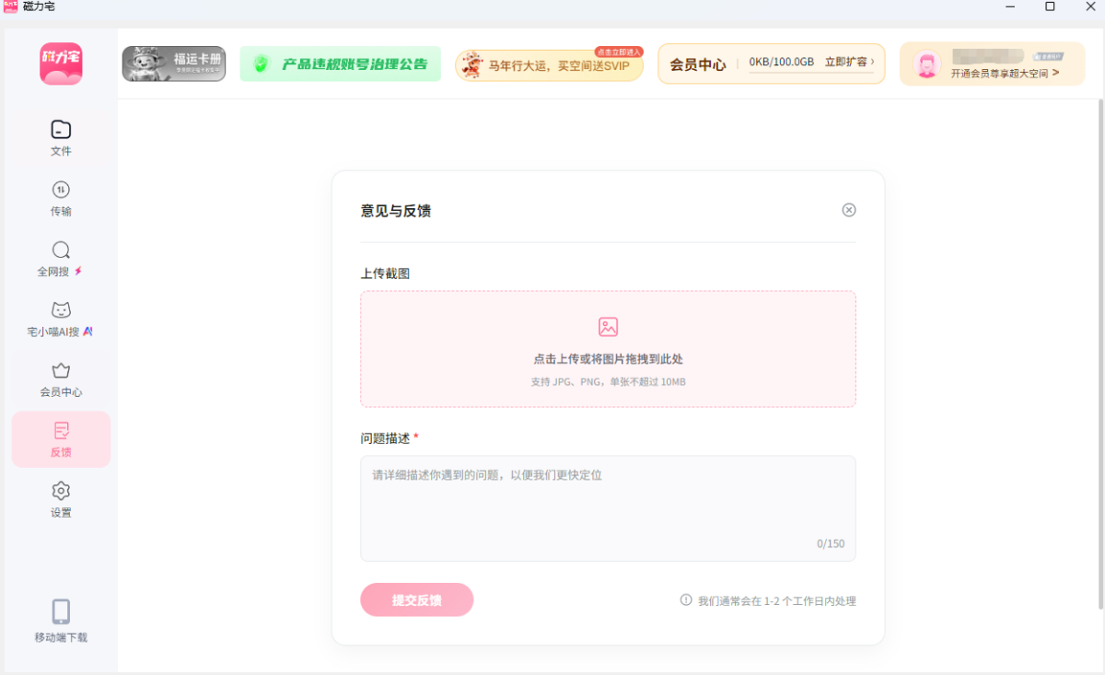Select the 反馈 feedback sidebar item
The image size is (1105, 675).
click(61, 439)
